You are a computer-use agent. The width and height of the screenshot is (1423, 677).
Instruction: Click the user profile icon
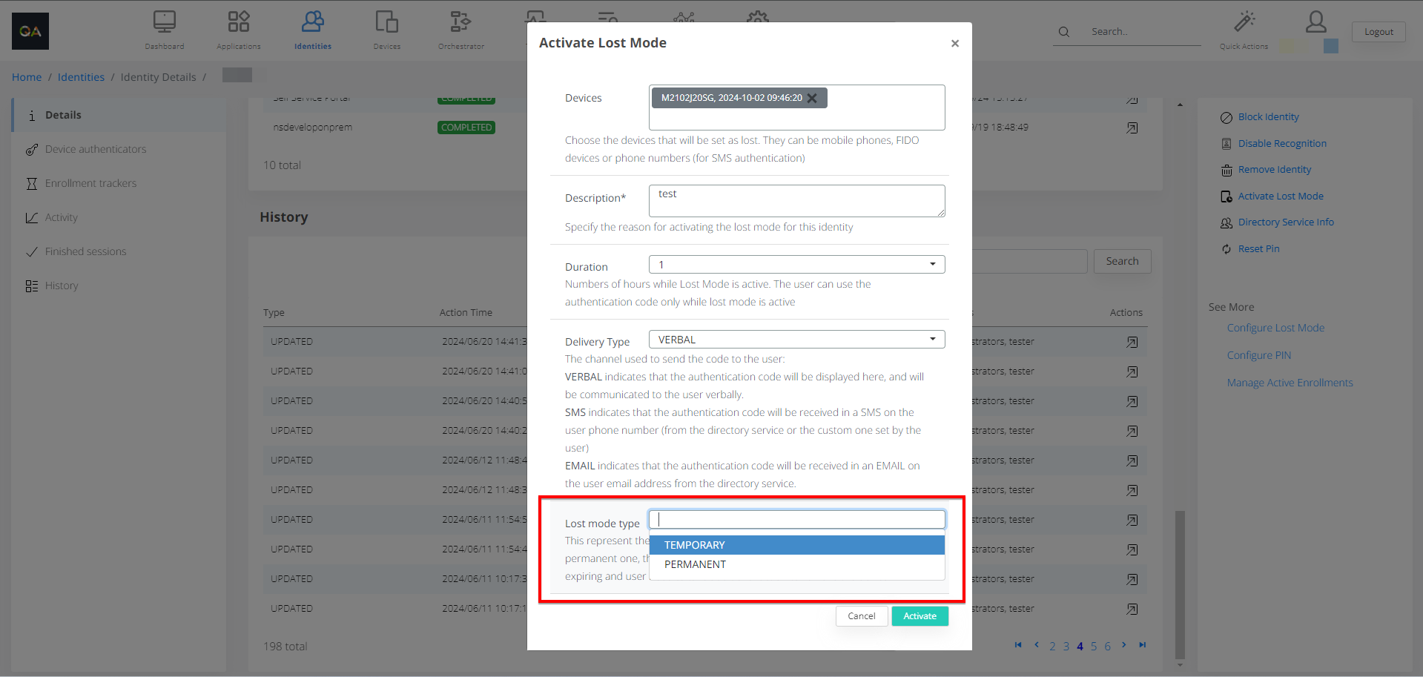tap(1315, 22)
